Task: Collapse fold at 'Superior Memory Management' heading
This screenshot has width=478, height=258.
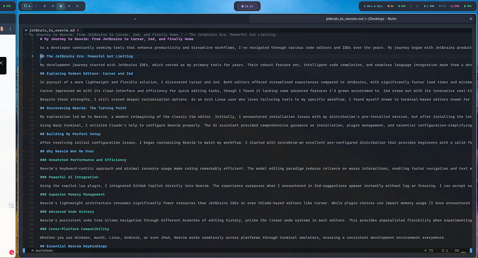Action: [24, 194]
